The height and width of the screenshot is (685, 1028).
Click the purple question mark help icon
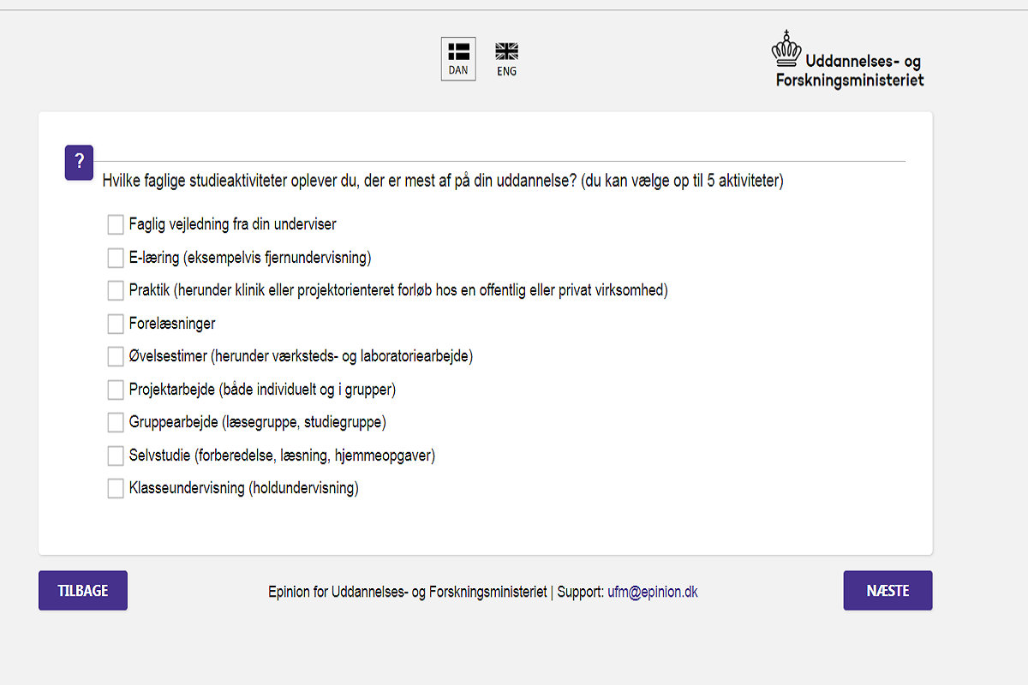pos(79,162)
